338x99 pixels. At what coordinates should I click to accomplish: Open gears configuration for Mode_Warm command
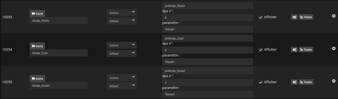295,17
